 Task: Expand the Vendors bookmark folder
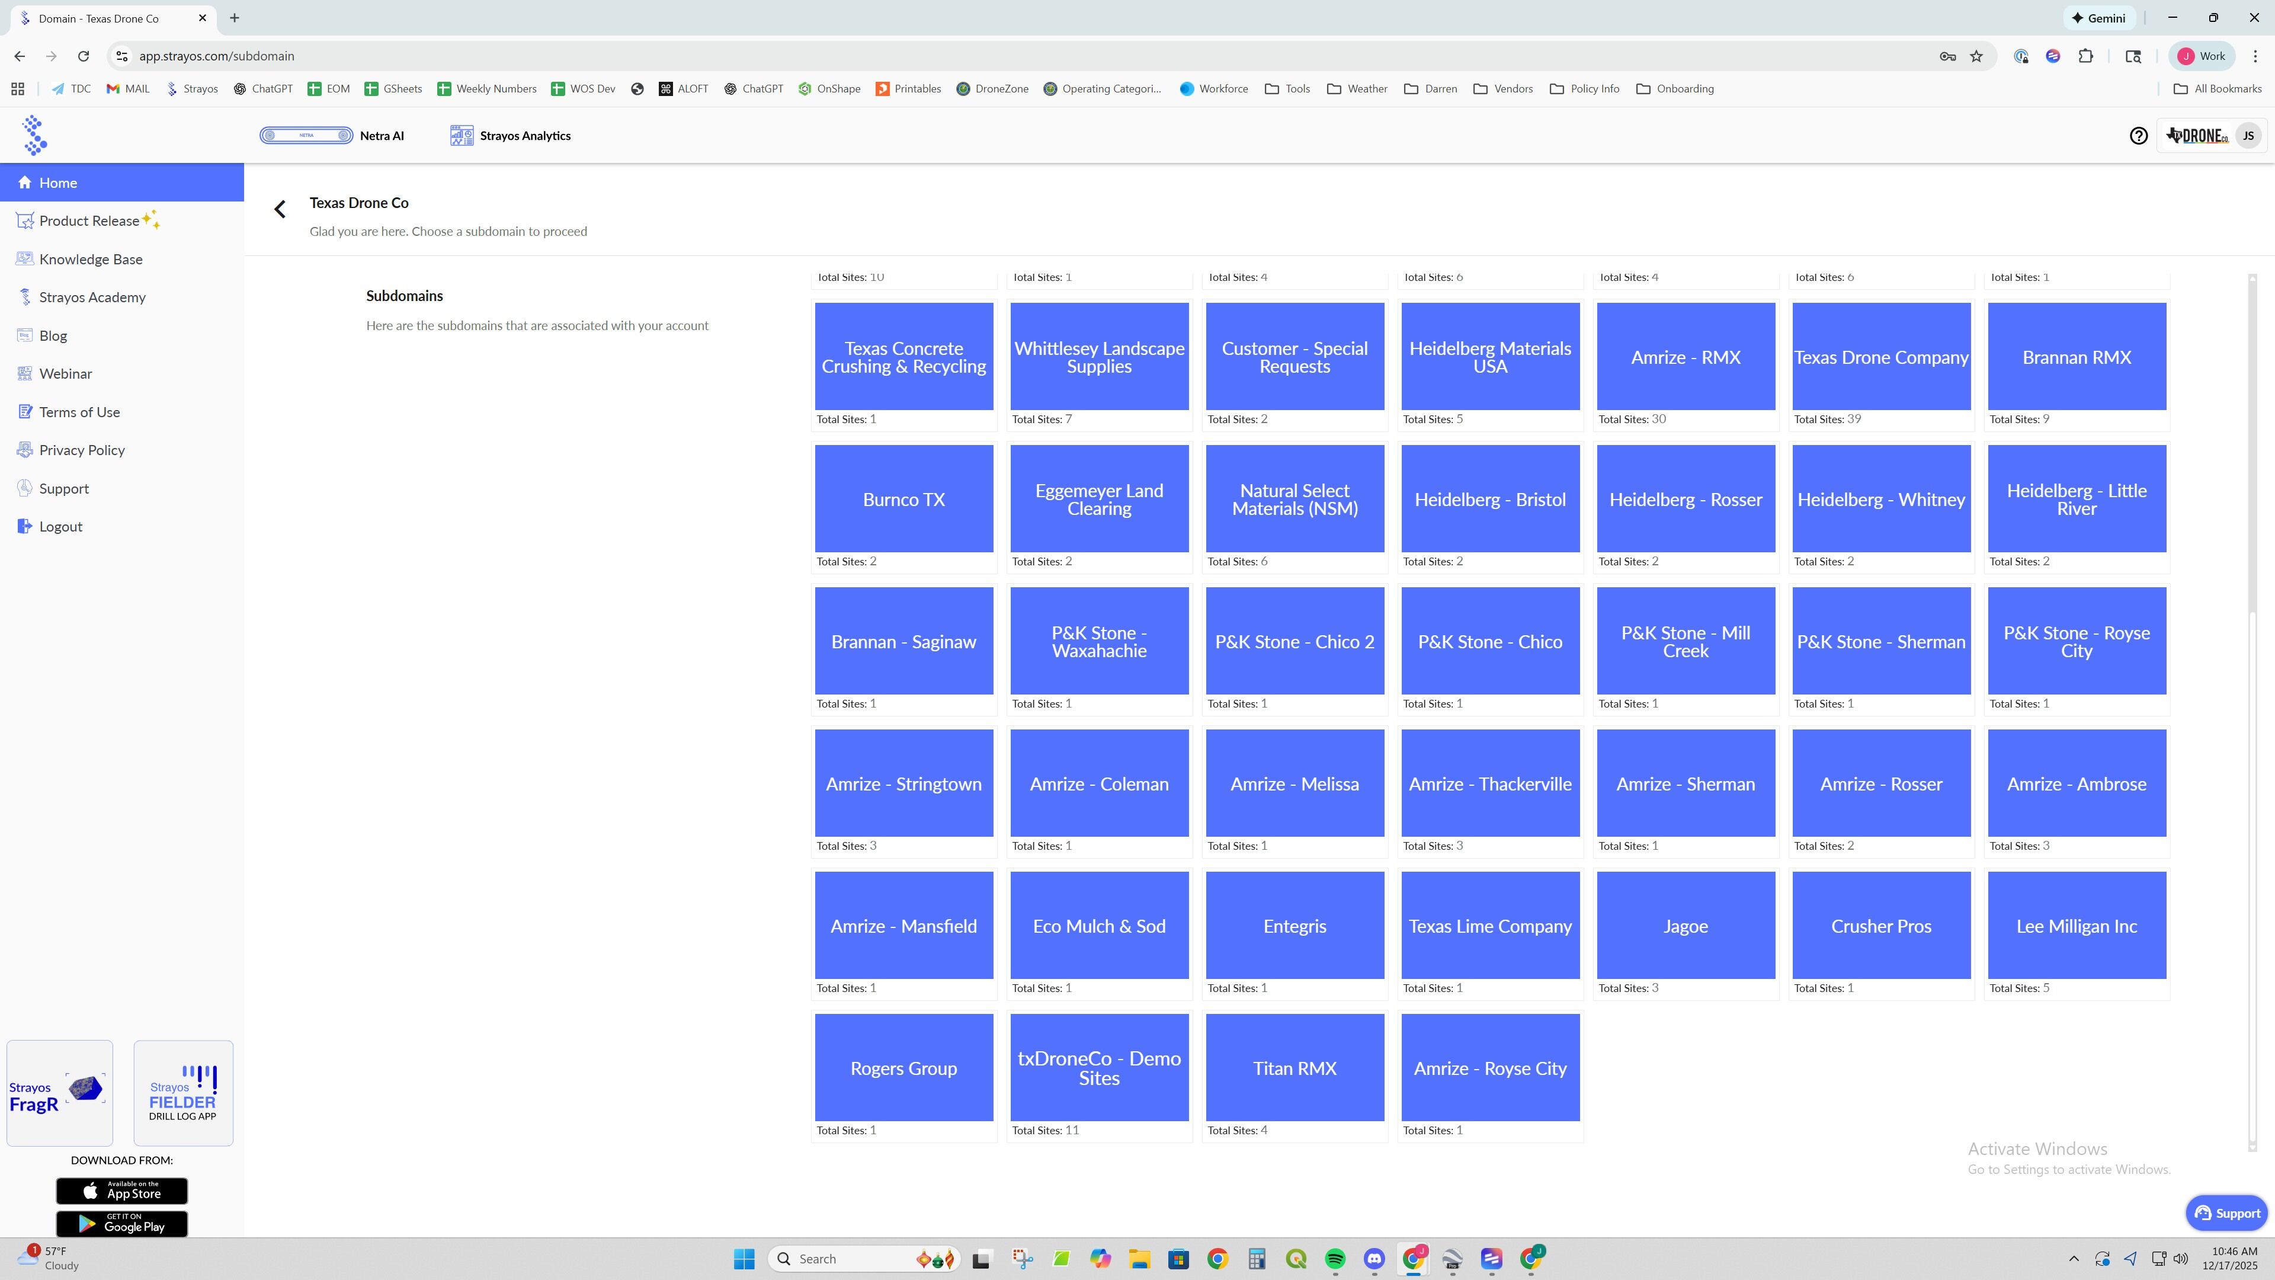click(x=1503, y=88)
